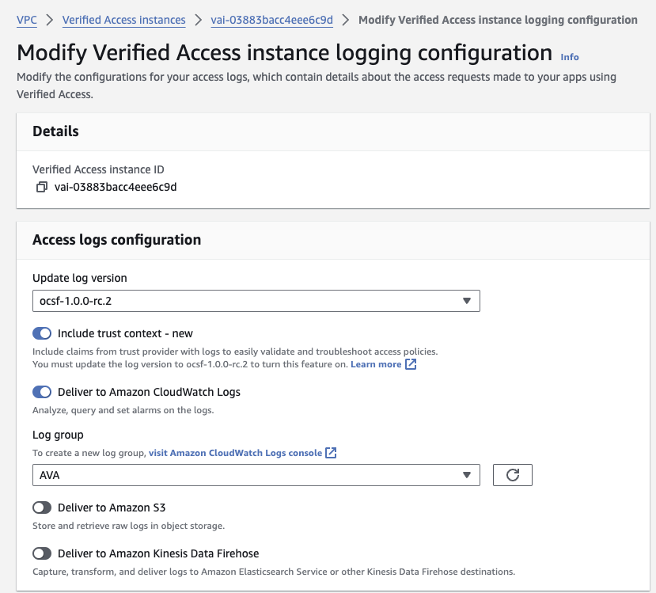Viewport: 656px width, 593px height.
Task: Click the external link icon after Learn more
Action: click(x=410, y=364)
